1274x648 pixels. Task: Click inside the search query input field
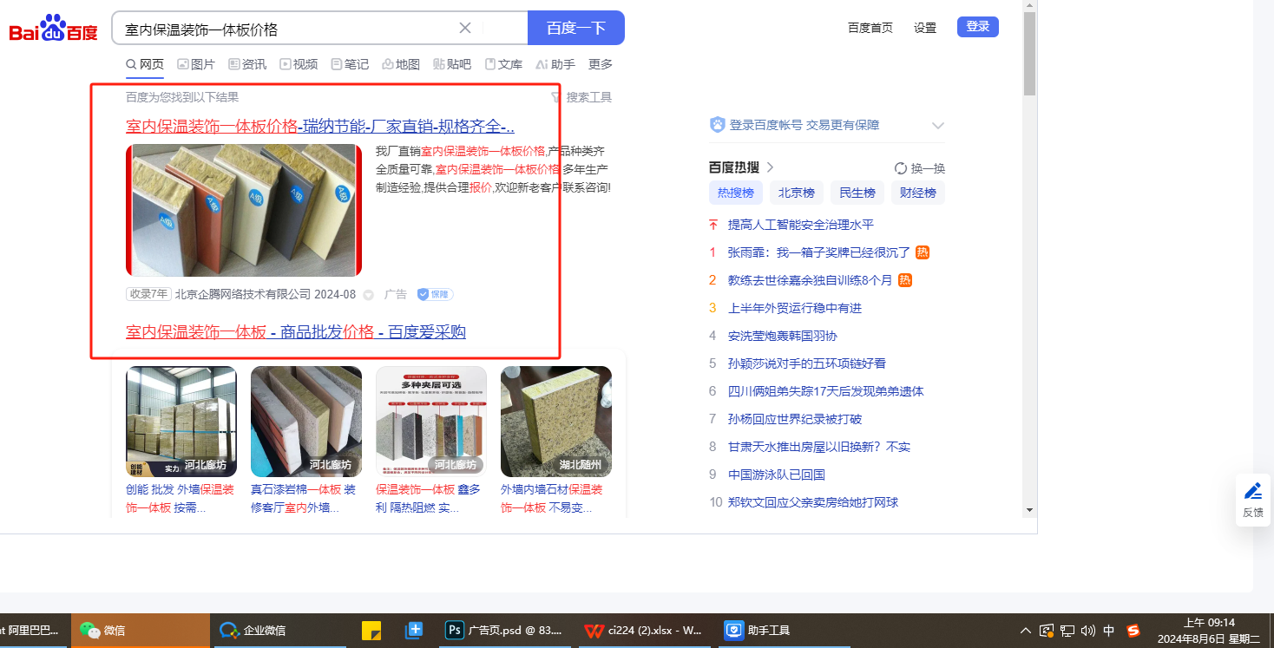286,29
